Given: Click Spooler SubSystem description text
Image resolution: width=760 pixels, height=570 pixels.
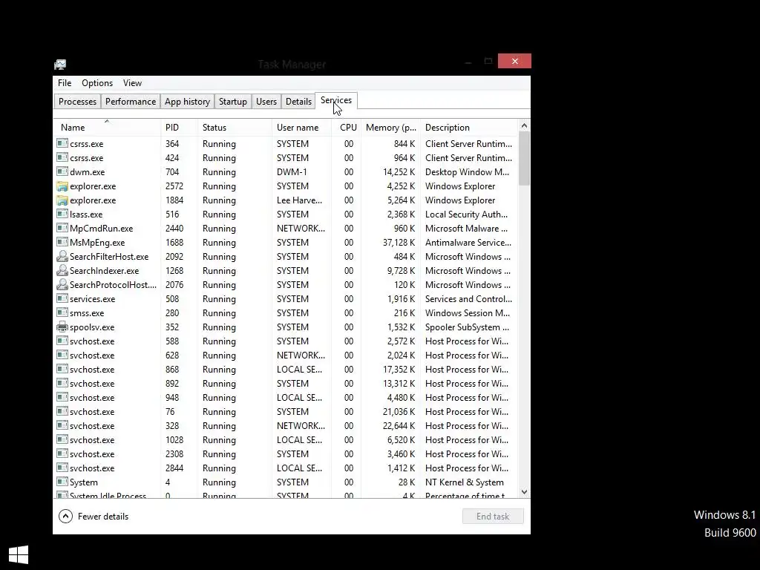Looking at the screenshot, I should [466, 327].
